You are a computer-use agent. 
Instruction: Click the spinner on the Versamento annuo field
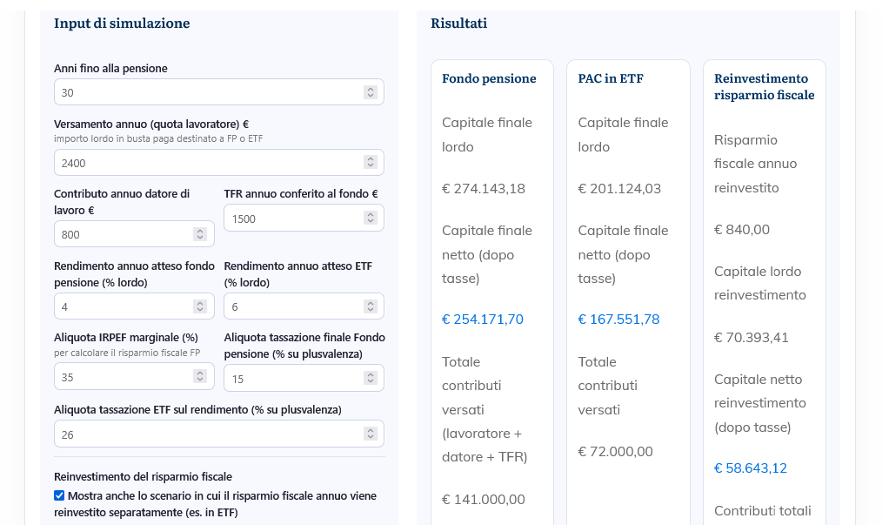pos(370,163)
